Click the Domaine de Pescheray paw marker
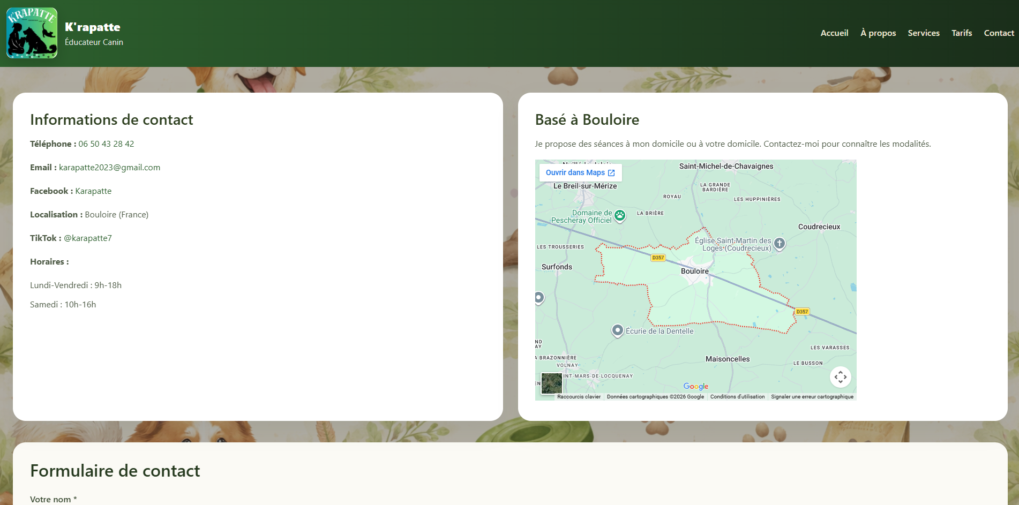Screen dimensions: 1019x505 point(620,216)
